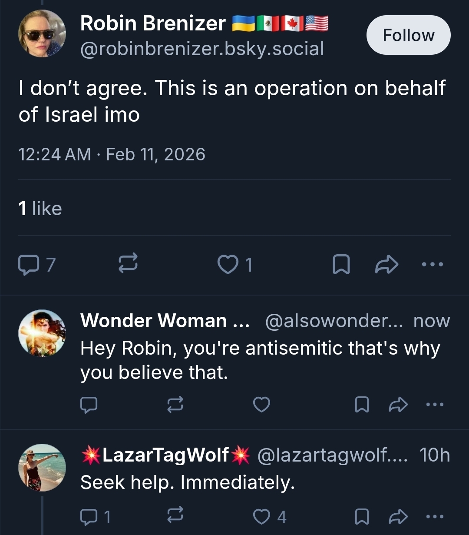Reply to Robin Brenizer's main post
The height and width of the screenshot is (535, 469).
click(29, 264)
